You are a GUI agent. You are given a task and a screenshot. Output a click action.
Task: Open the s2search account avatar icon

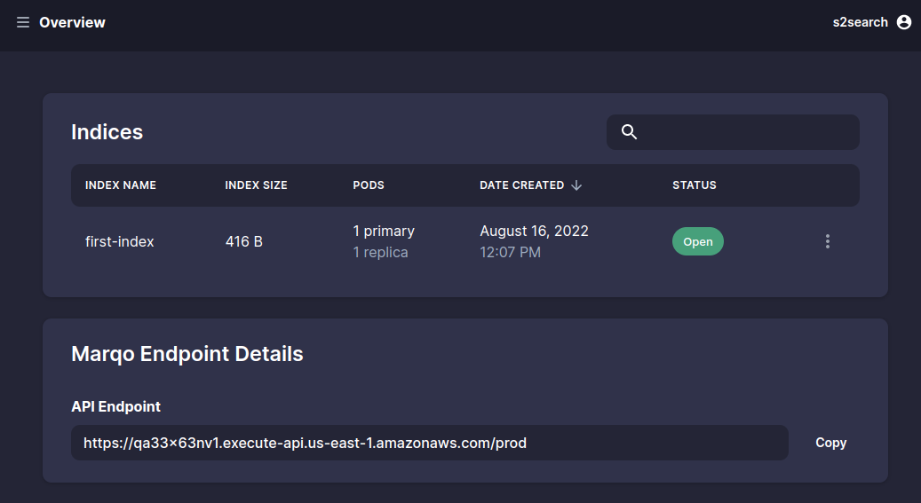[x=904, y=22]
